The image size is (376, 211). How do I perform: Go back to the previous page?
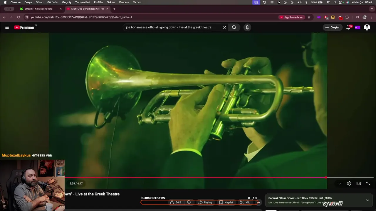click(4, 17)
